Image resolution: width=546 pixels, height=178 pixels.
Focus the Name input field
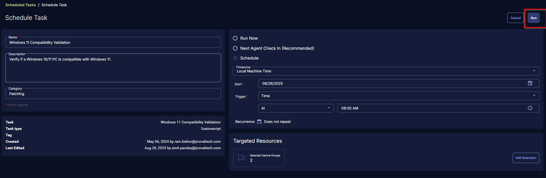[113, 43]
